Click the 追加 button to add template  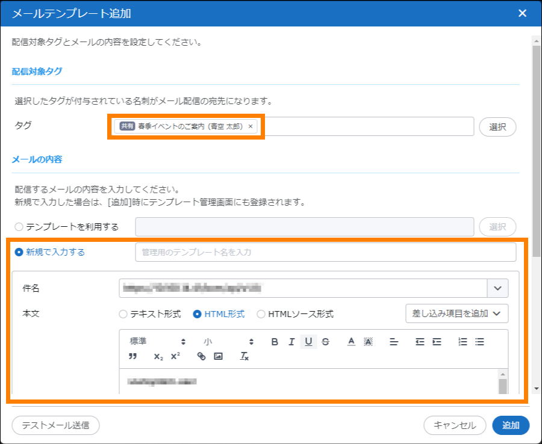tap(511, 425)
